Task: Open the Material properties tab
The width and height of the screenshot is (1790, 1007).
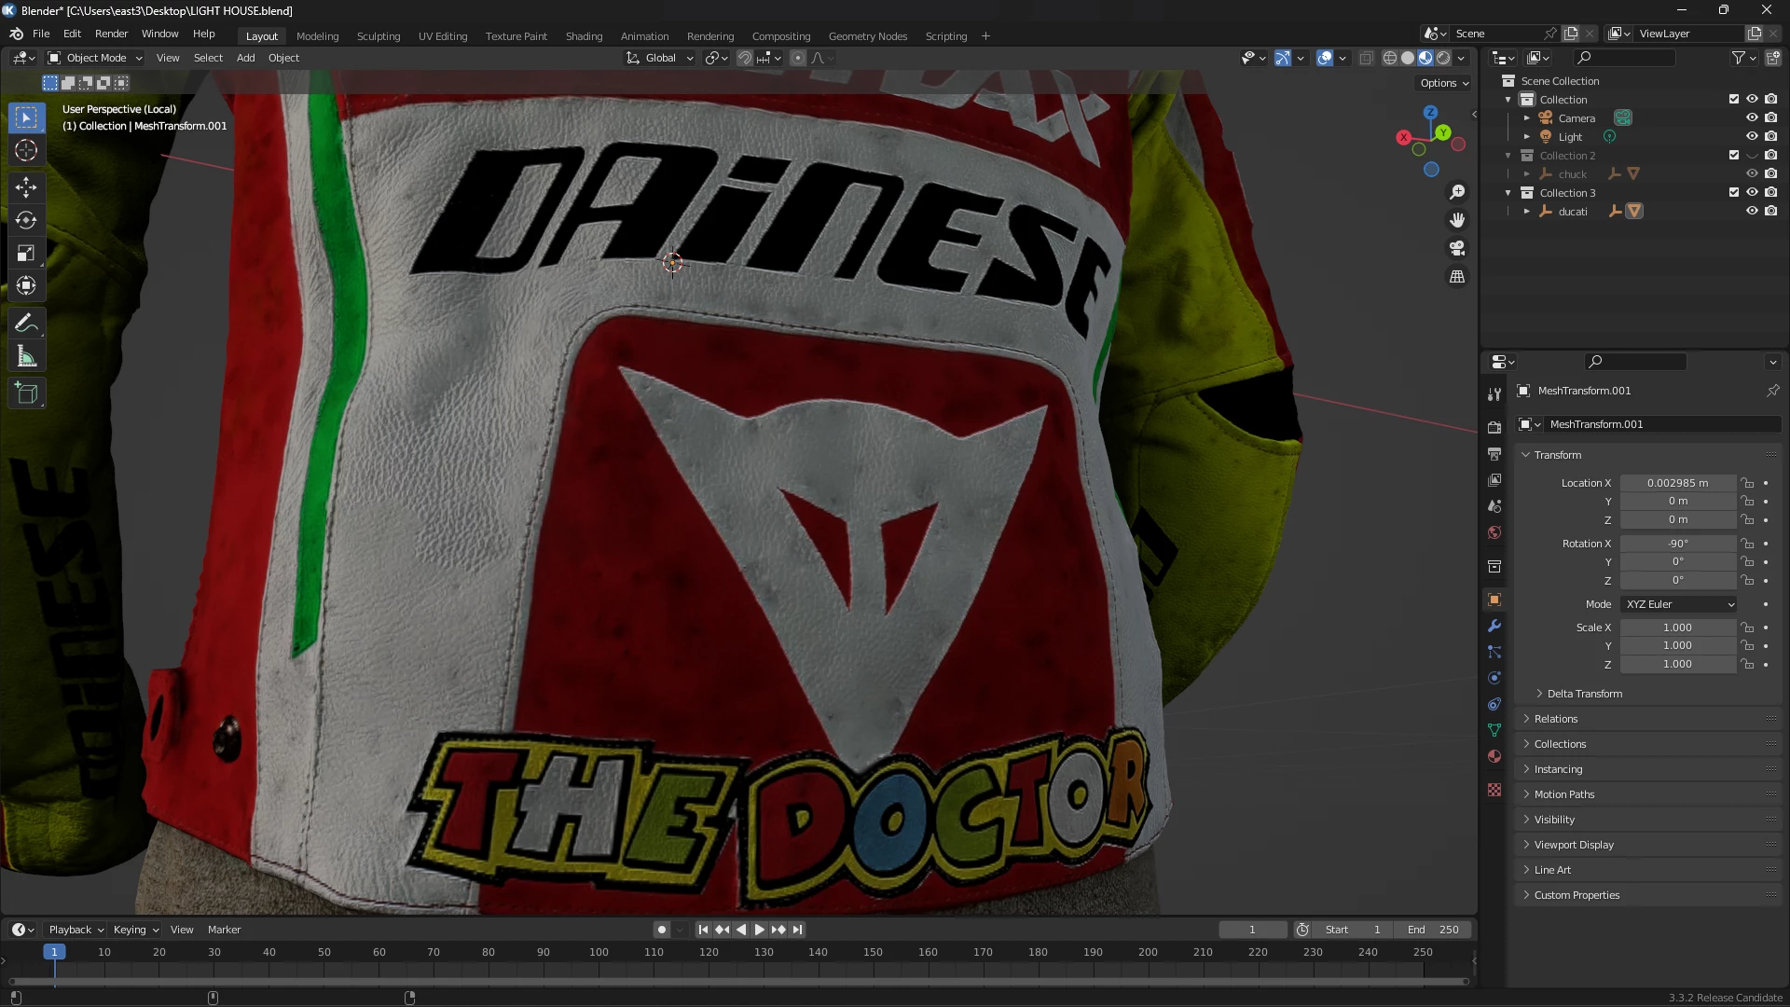Action: (x=1494, y=756)
